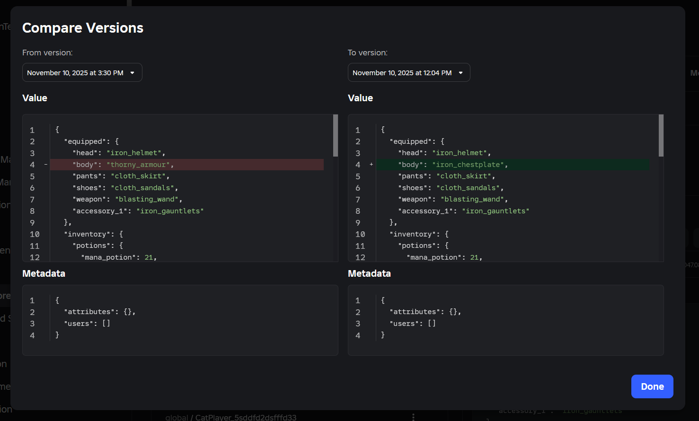Click "users" in the To version Metadata
Screen dimensions: 699x421
pyautogui.click(x=404, y=324)
